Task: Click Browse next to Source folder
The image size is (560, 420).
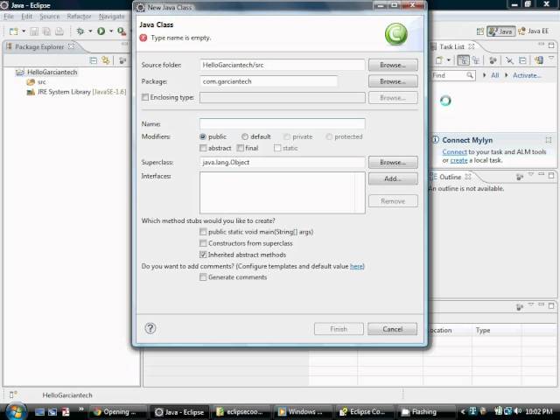Action: [x=393, y=65]
